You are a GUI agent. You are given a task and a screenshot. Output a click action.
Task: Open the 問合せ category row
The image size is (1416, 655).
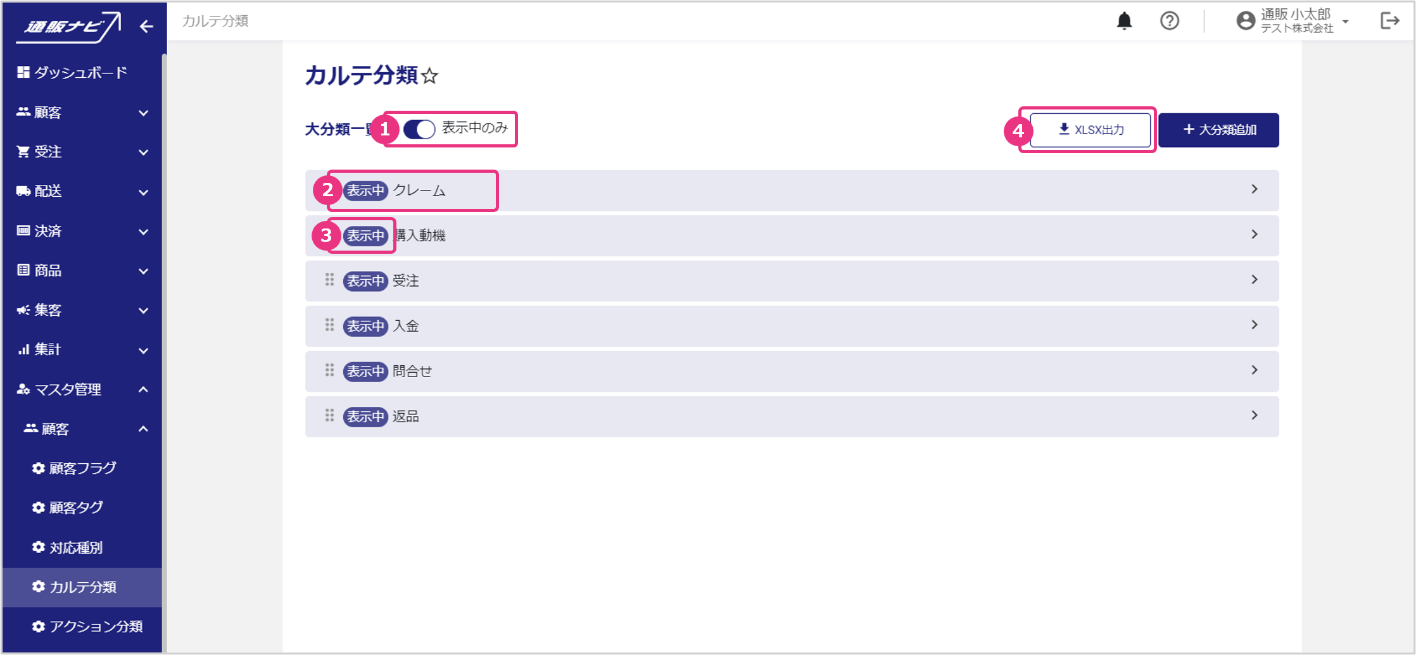click(x=792, y=371)
